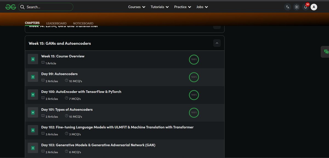Open notifications bell with 50 badge
The width and height of the screenshot is (329, 158).
coord(306,7)
